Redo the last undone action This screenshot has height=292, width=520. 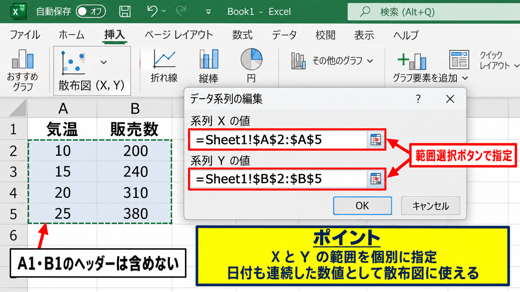(x=181, y=11)
